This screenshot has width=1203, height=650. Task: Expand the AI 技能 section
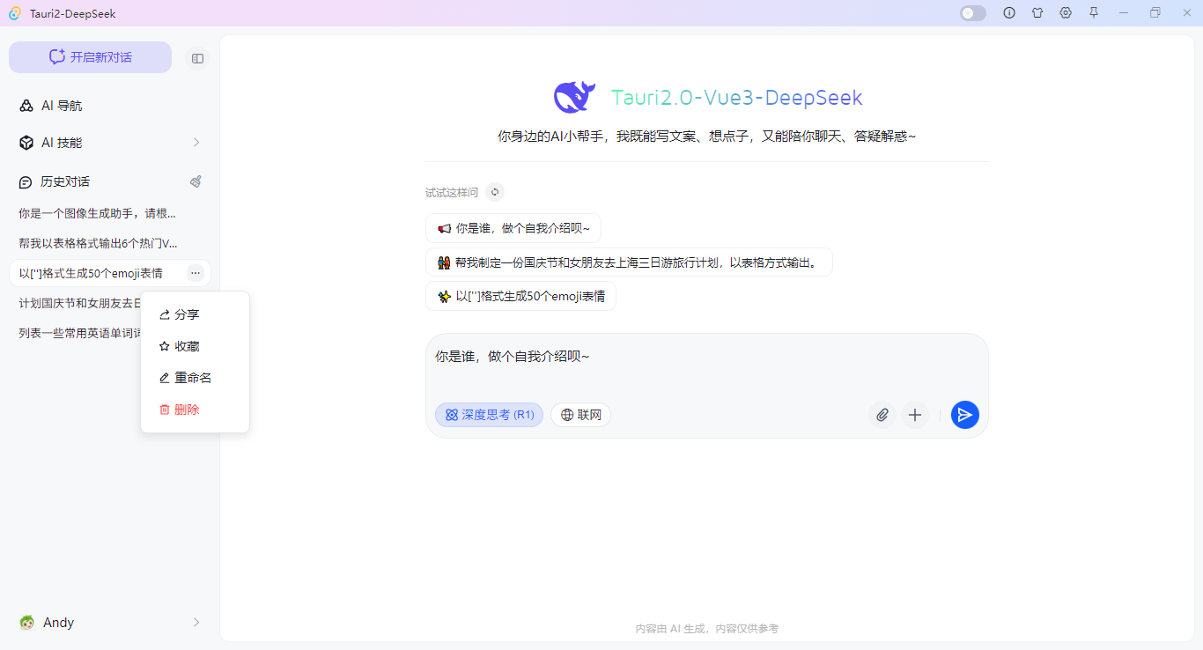coord(196,142)
